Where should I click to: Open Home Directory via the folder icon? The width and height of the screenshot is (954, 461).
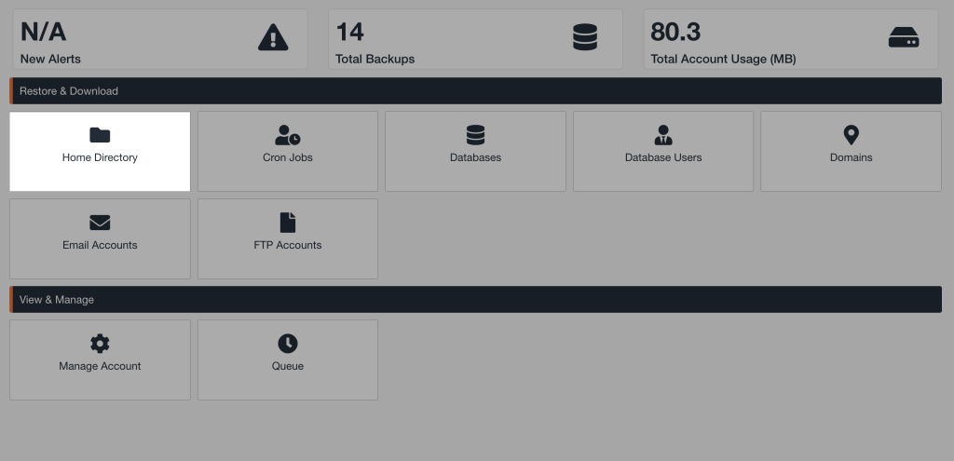100,136
